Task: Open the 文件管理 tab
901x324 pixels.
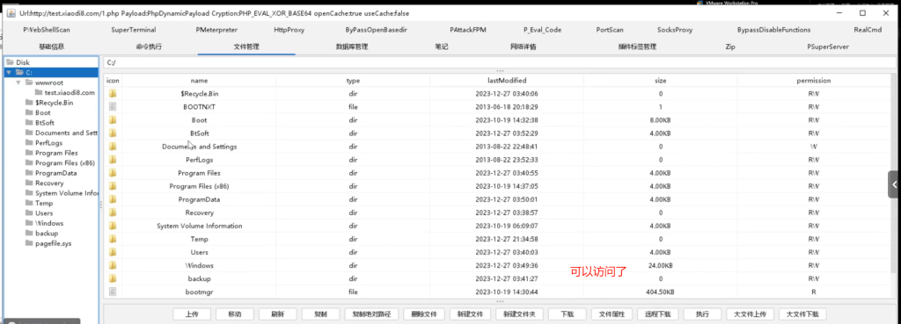Action: (246, 47)
